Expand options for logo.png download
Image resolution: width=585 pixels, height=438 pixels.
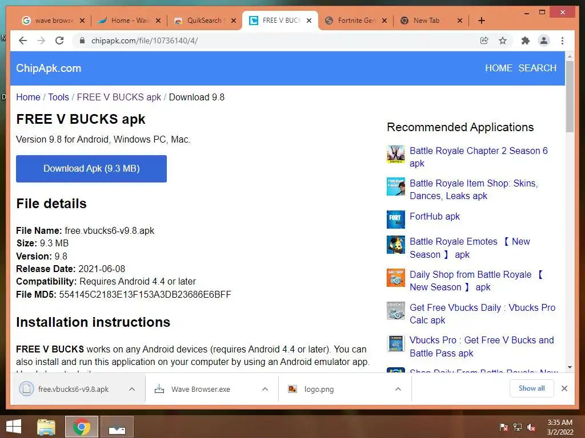pos(398,389)
